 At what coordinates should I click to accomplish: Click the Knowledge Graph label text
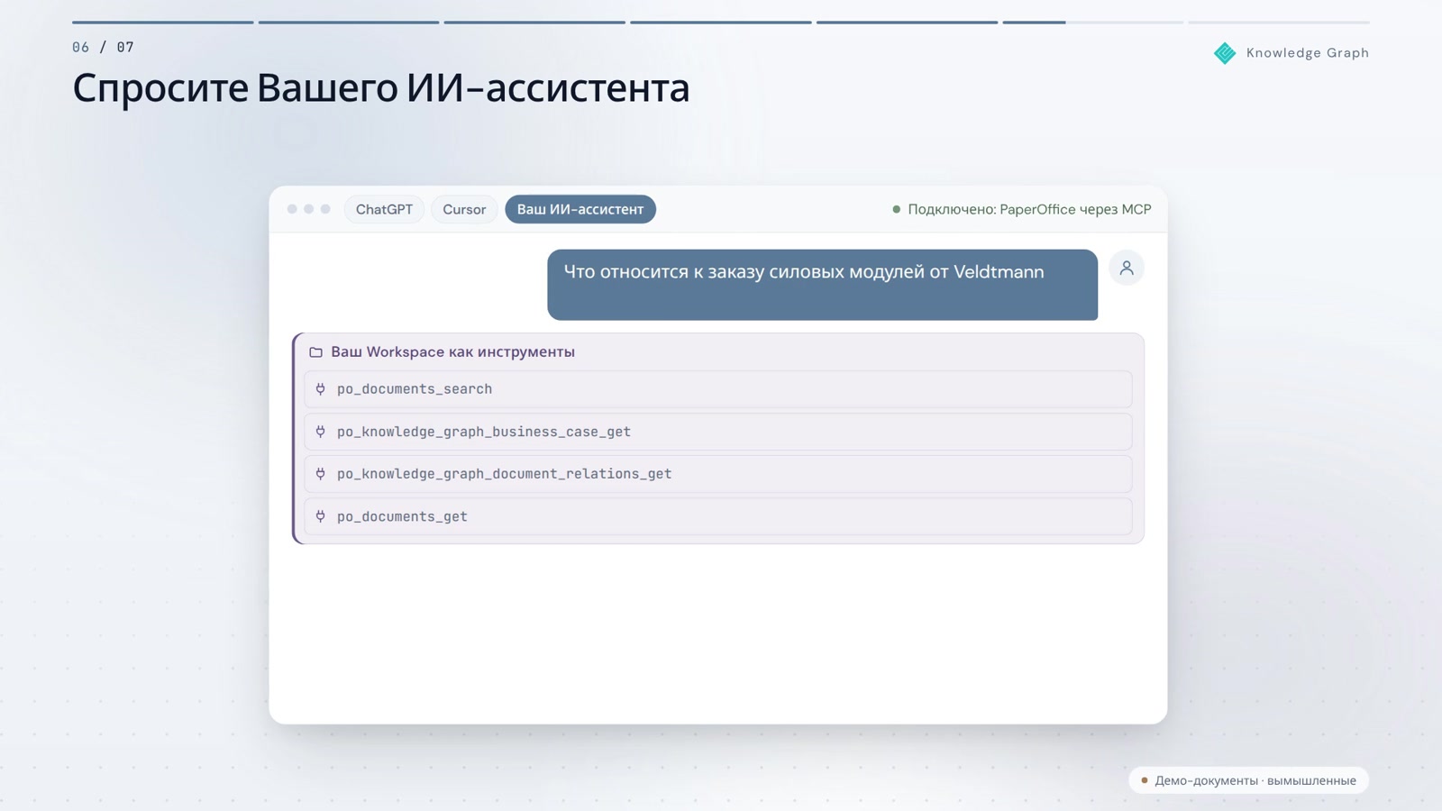[x=1308, y=53]
